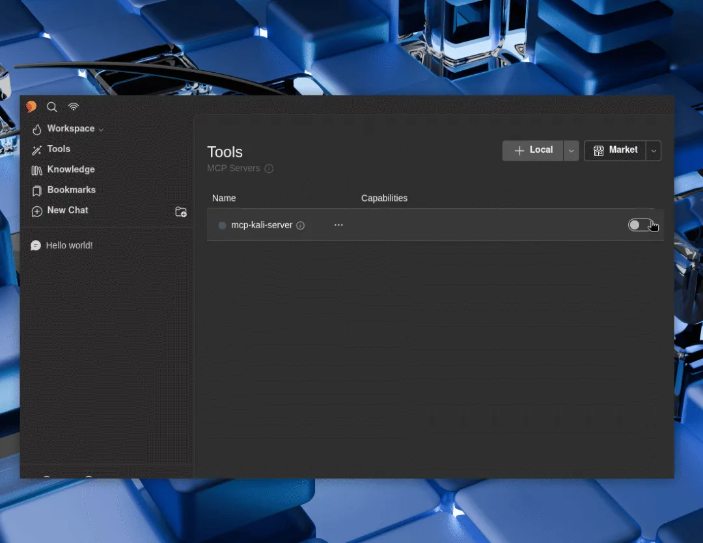
Task: Click the Knowledge books icon
Action: pyautogui.click(x=36, y=170)
